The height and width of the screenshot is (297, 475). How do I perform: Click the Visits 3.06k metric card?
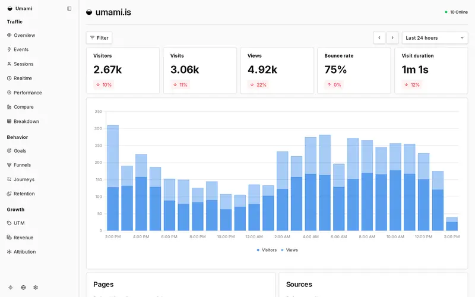coord(200,71)
